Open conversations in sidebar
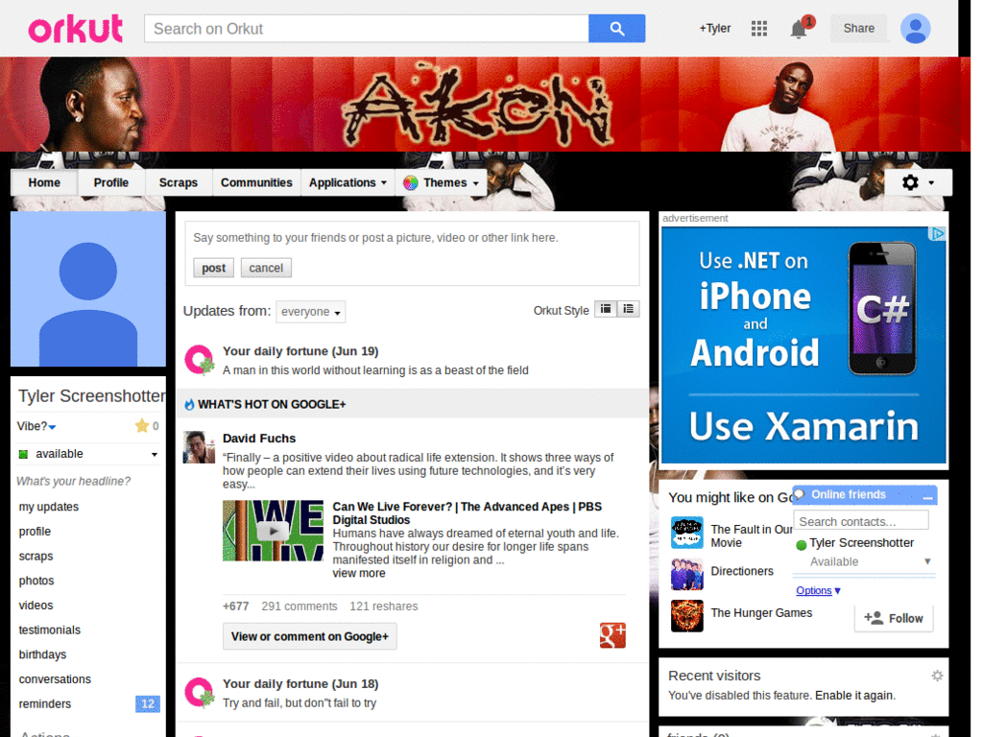 click(x=55, y=679)
